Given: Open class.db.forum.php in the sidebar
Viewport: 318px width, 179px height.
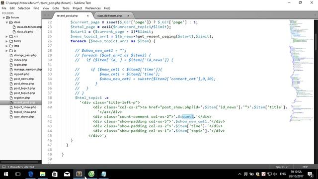Looking at the screenshot, I should [29, 27].
